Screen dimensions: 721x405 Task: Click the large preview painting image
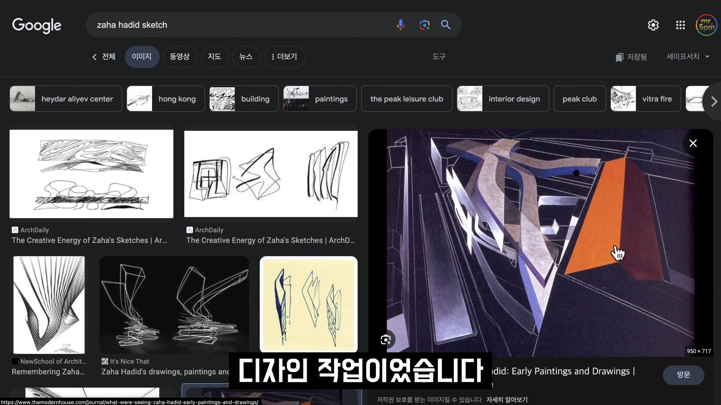[x=540, y=243]
